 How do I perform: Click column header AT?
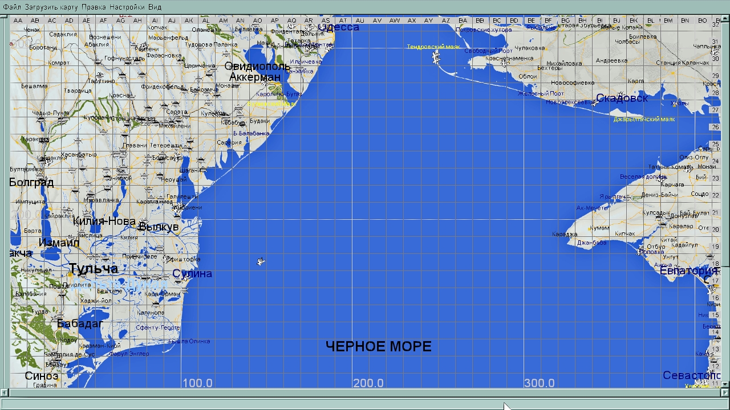(x=343, y=20)
